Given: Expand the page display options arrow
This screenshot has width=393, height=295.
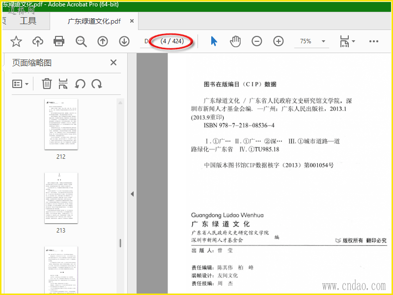Looking at the screenshot, I should pyautogui.click(x=353, y=41).
